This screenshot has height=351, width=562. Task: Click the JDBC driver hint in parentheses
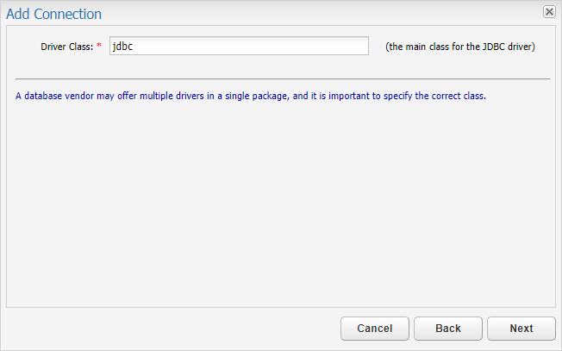pyautogui.click(x=459, y=47)
